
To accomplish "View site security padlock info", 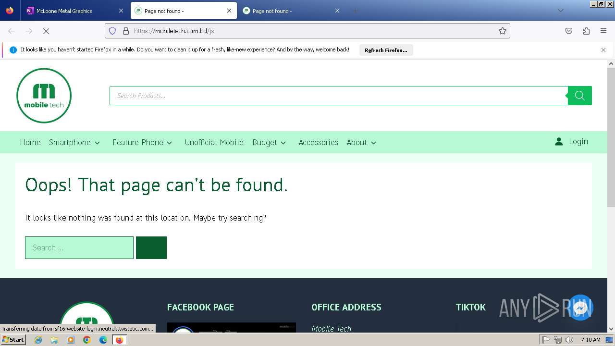I will click(126, 31).
